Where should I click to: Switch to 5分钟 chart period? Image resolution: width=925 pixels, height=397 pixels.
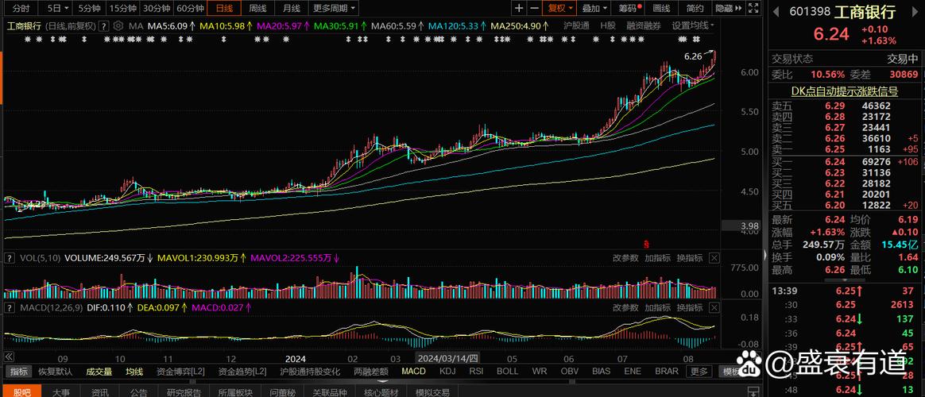coord(90,8)
